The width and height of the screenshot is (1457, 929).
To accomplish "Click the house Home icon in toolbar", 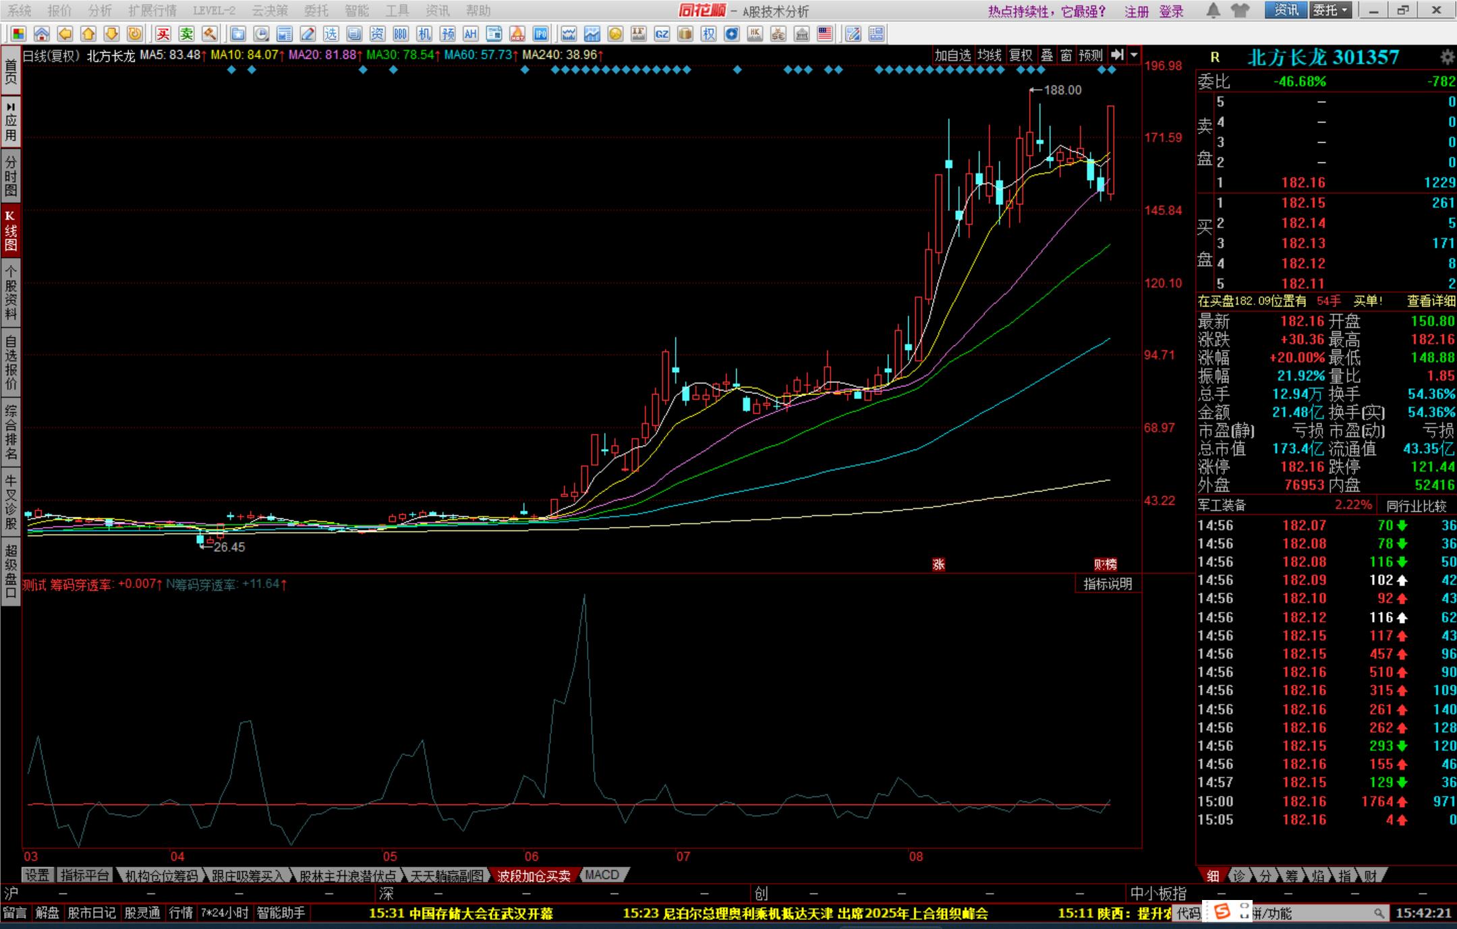I will pos(42,34).
